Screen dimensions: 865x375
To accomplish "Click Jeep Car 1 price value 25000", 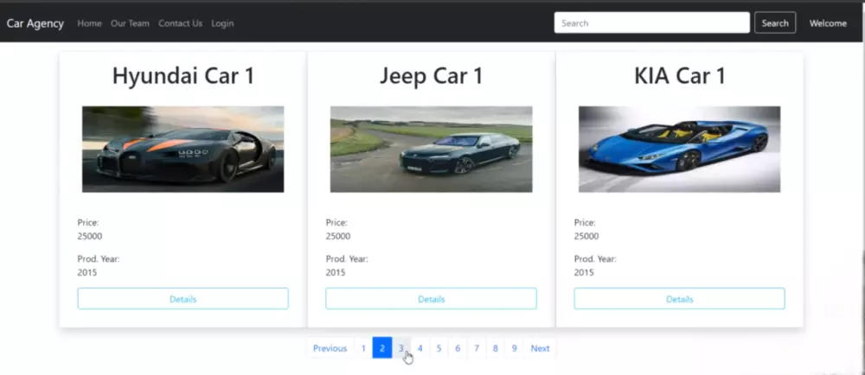I will [337, 236].
